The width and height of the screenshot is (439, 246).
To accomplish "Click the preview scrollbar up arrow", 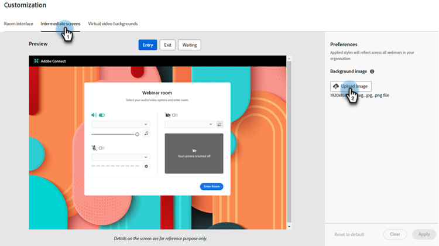I will coord(289,59).
